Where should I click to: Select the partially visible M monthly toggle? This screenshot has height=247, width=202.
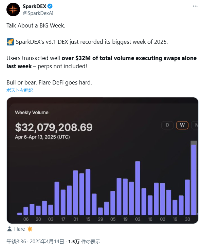[195, 125]
